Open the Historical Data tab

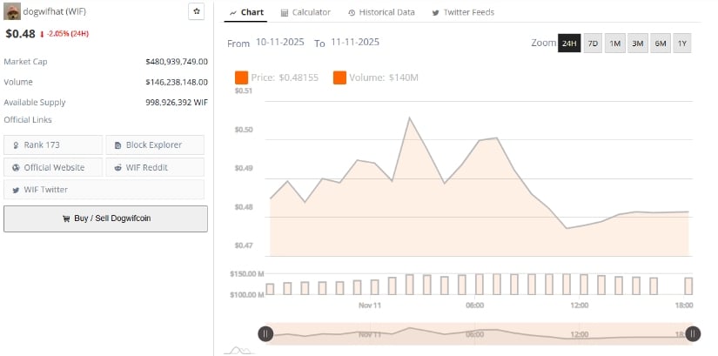click(379, 12)
